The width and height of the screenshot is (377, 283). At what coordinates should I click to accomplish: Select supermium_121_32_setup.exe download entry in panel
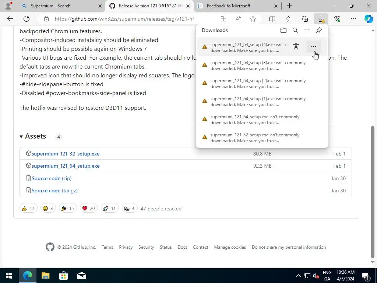pos(262,138)
